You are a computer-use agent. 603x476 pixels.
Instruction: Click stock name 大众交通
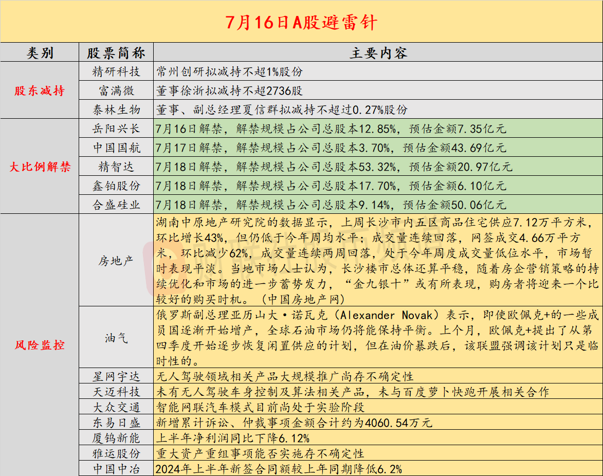(x=116, y=407)
